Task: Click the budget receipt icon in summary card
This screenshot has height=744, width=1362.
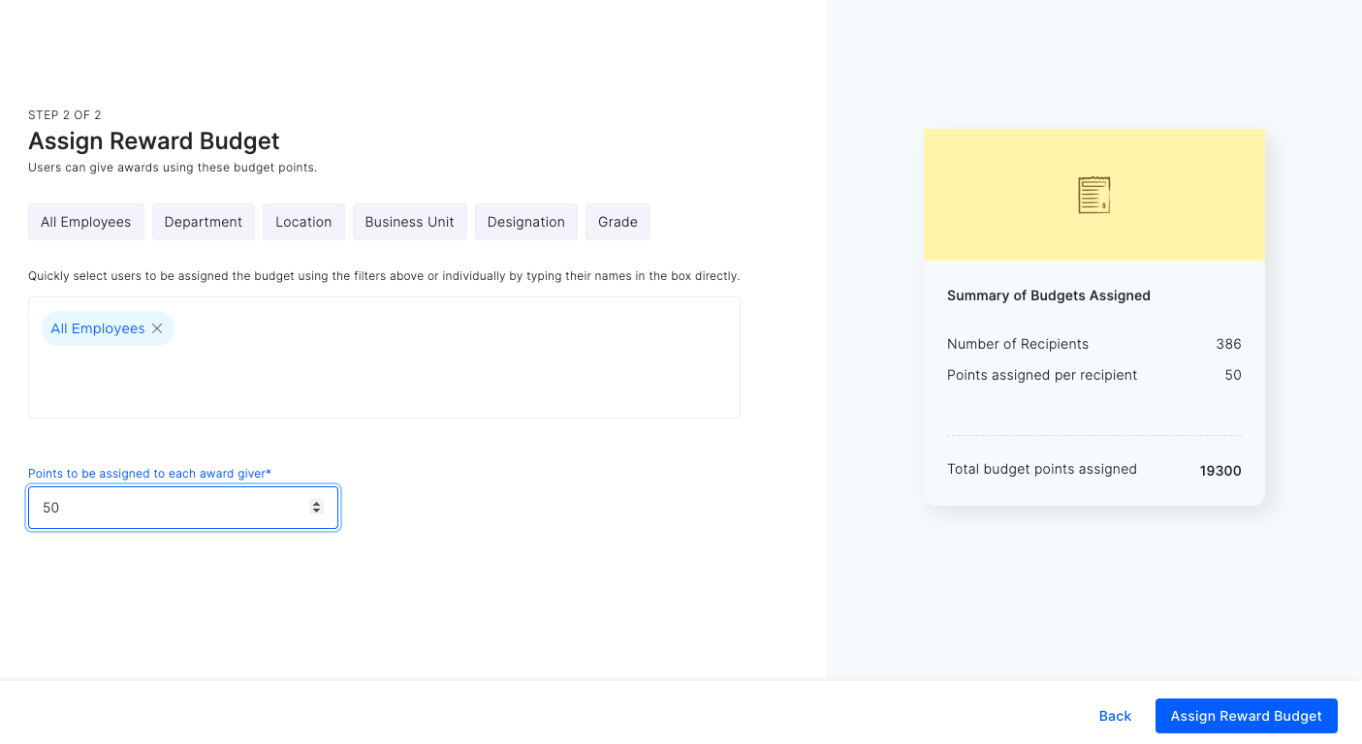Action: tap(1094, 195)
